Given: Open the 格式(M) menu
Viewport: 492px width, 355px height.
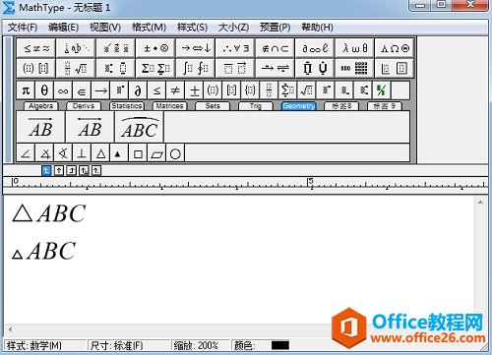Looking at the screenshot, I should coord(149,28).
